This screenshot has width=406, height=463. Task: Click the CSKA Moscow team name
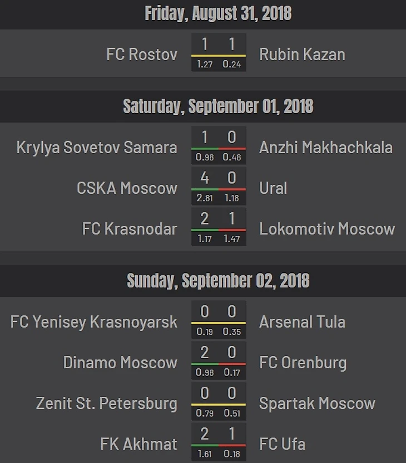(x=127, y=188)
